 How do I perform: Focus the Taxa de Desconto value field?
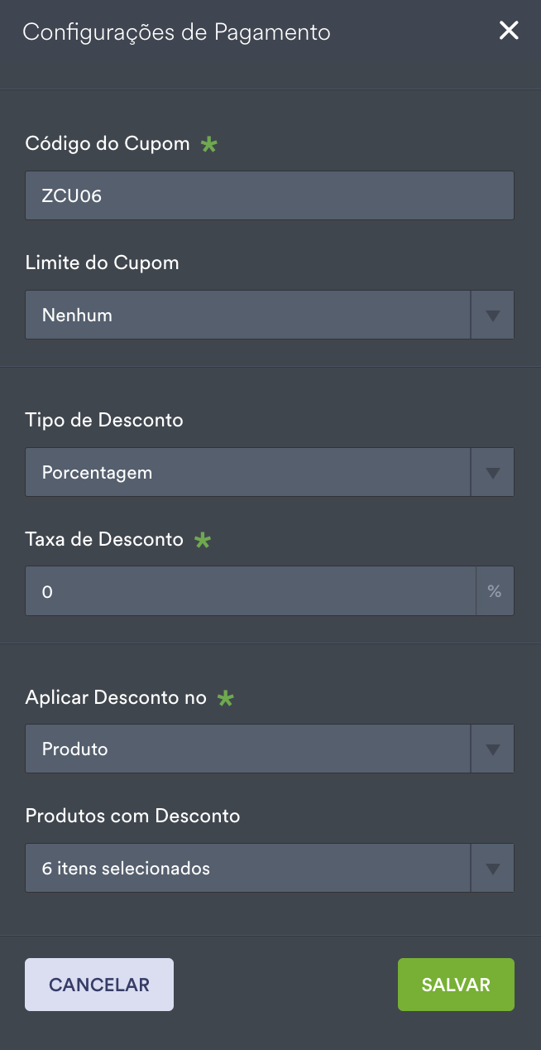pos(250,591)
